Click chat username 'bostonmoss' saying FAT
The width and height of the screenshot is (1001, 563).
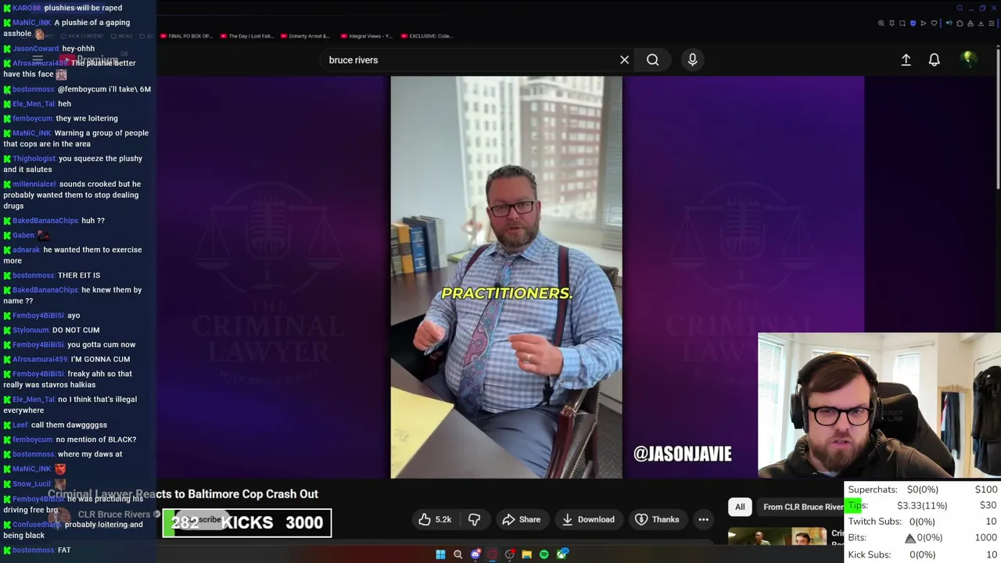(x=33, y=550)
